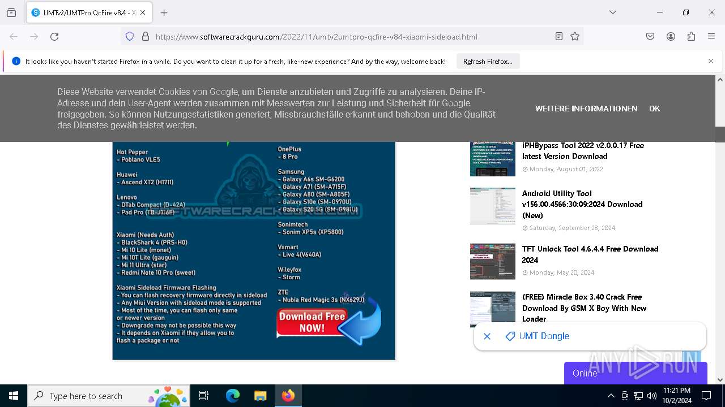Open the Windows Start menu
This screenshot has height=407, width=725.
[x=14, y=396]
